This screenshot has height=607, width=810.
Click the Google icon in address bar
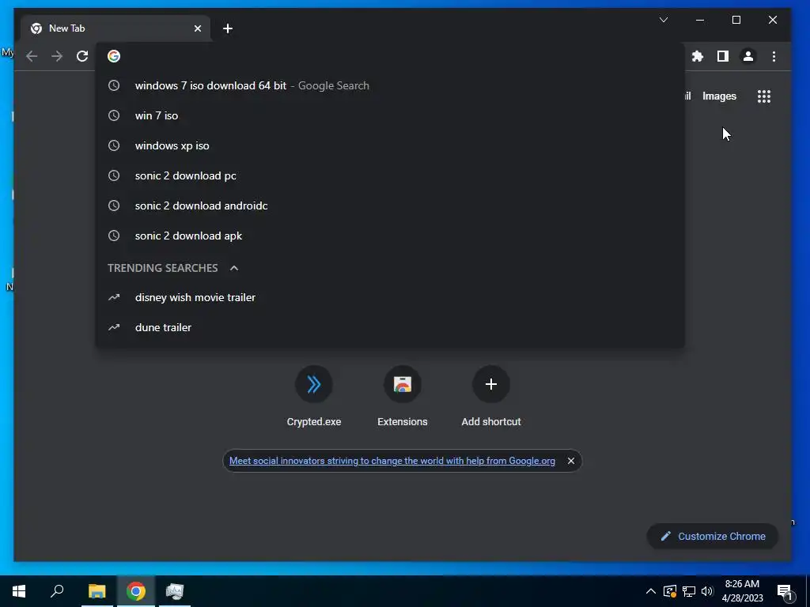(x=114, y=56)
